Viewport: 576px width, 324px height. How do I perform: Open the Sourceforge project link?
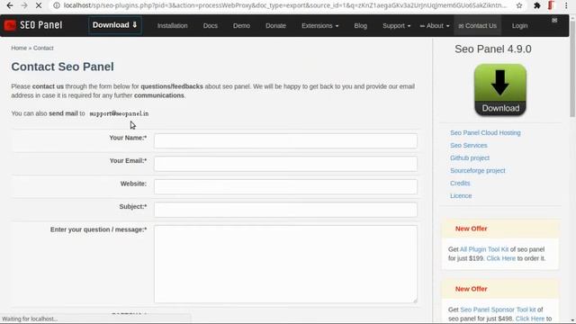tap(478, 170)
